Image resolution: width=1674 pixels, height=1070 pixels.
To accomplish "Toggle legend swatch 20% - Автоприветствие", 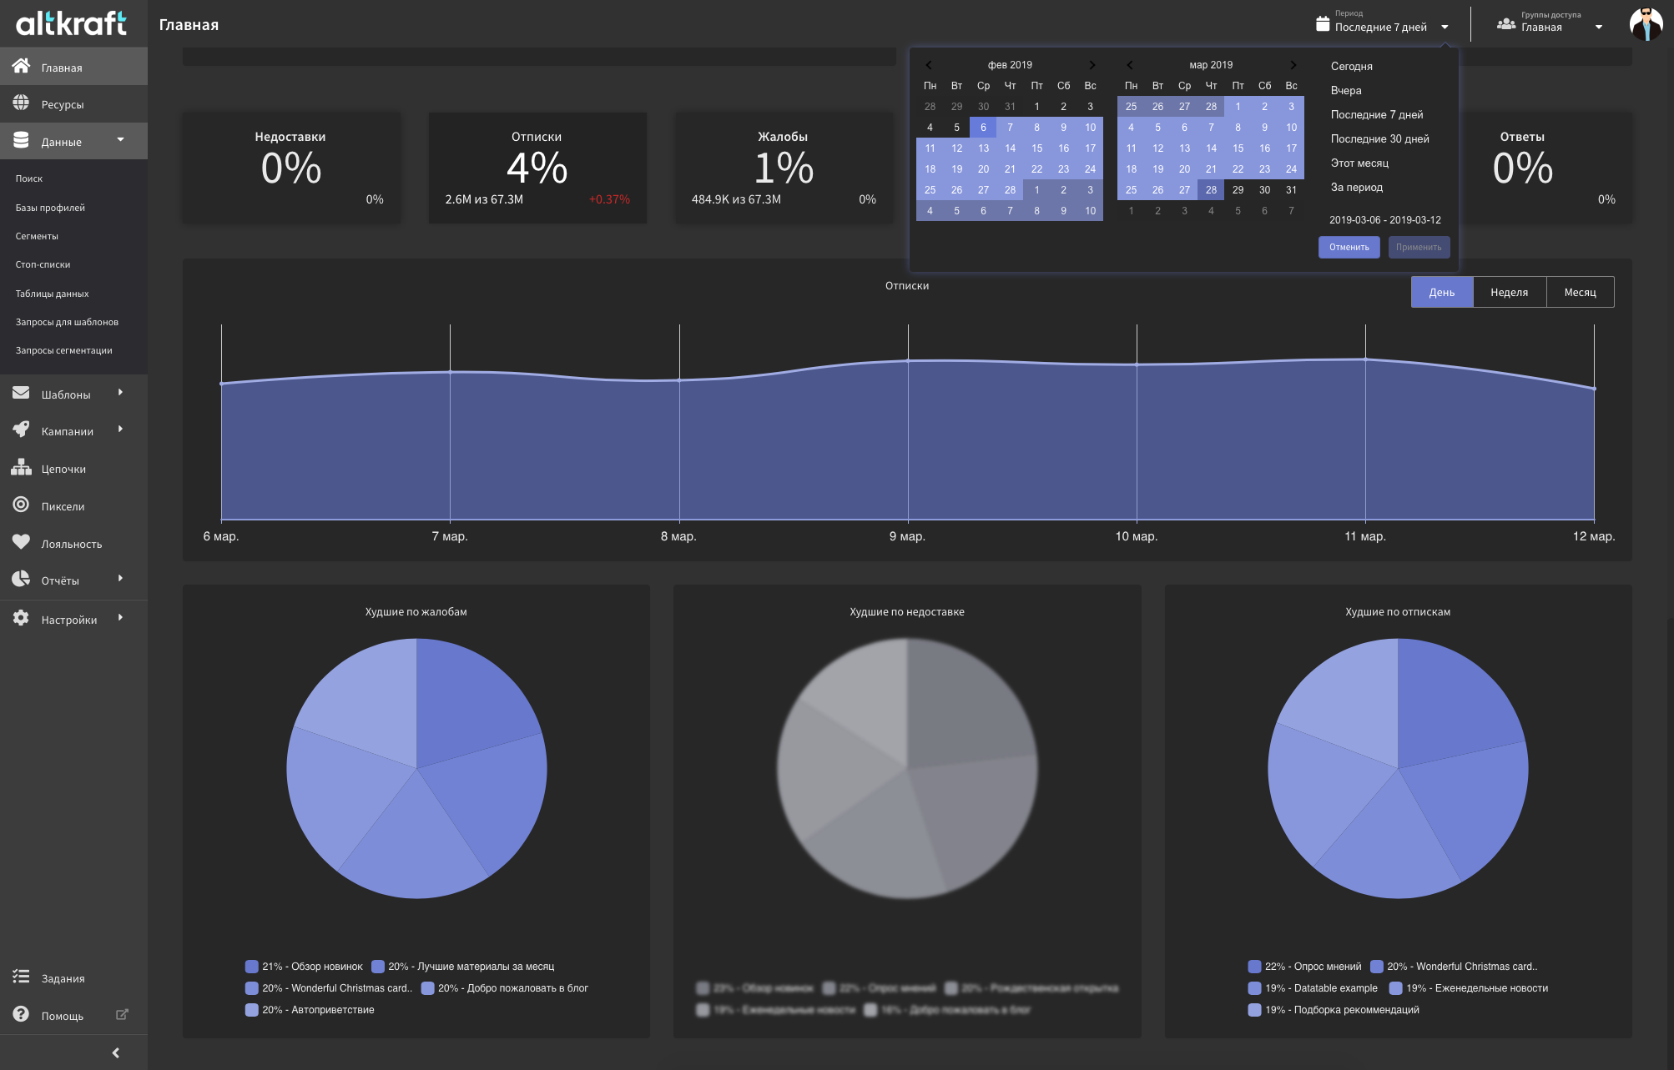I will (251, 1010).
